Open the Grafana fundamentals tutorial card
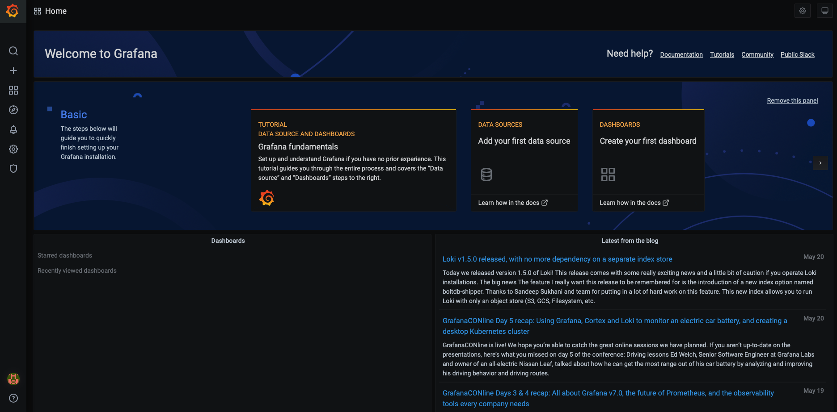The image size is (837, 412). [353, 160]
